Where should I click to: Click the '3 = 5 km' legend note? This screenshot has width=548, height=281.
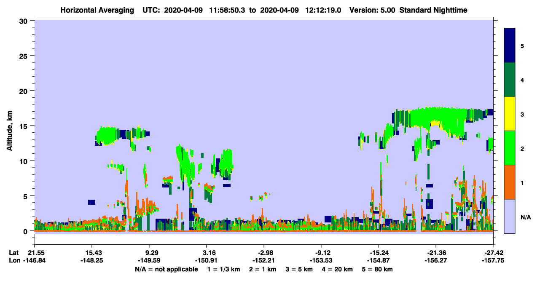(x=299, y=269)
